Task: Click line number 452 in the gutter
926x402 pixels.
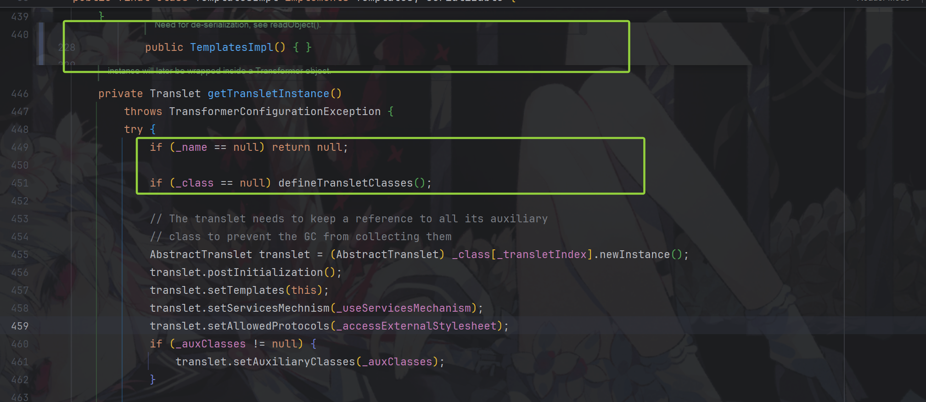Action: [20, 201]
